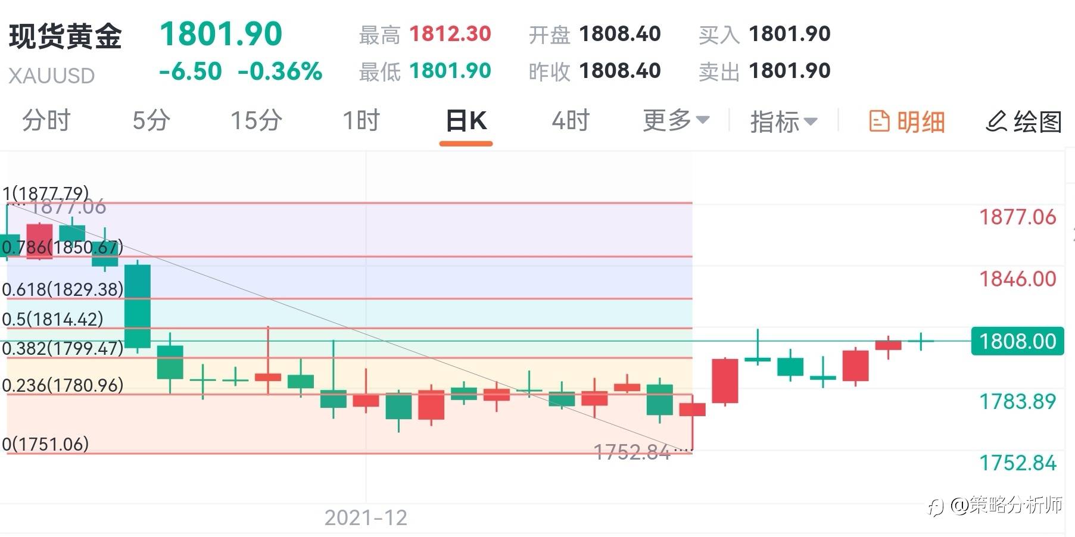Expand the 更多 timeframe dropdown arrow
1075x537 pixels.
coord(703,120)
